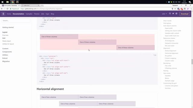This screenshot has width=193, height=108.
Task: Expand the Components sidebar section
Action: pos(7,52)
